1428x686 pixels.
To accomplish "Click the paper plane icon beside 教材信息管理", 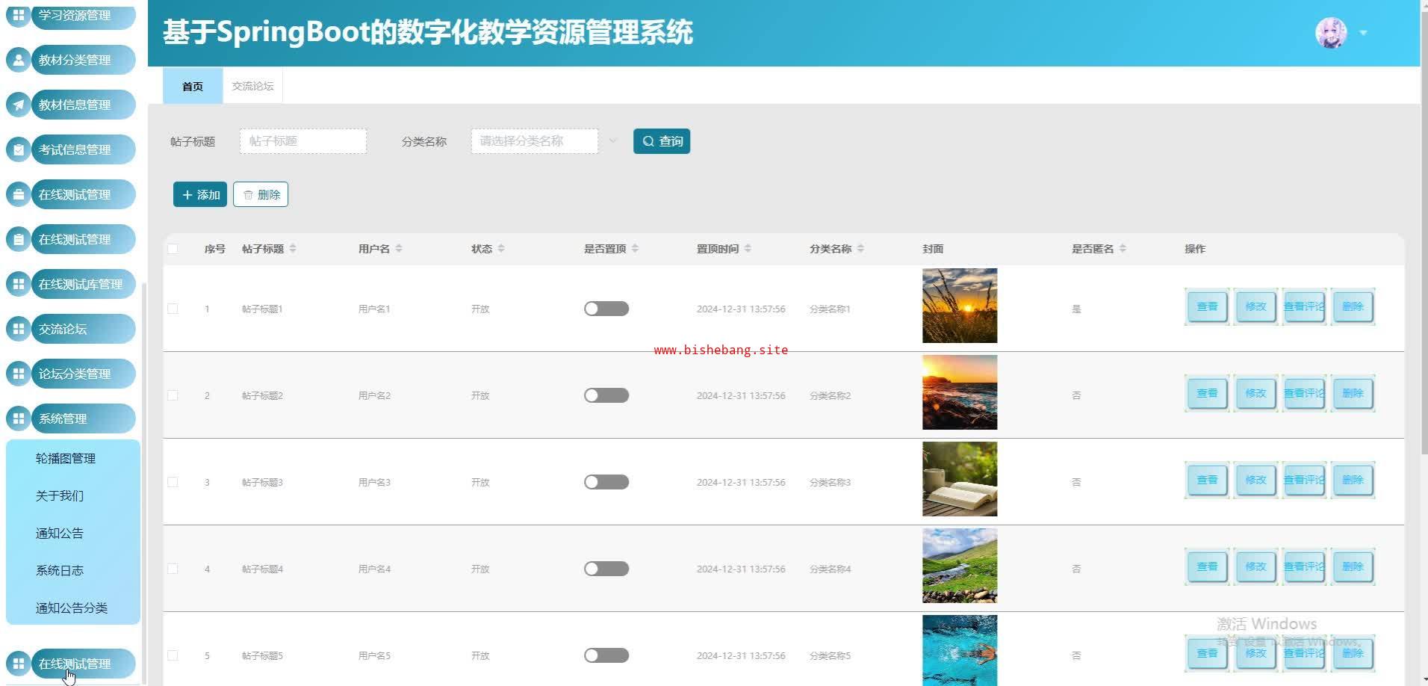I will pyautogui.click(x=19, y=105).
